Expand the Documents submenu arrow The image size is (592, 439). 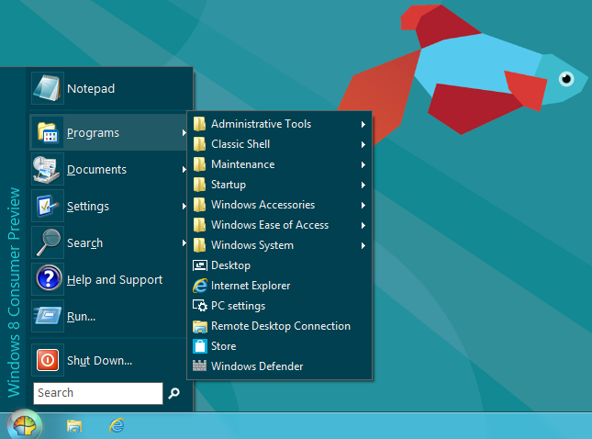[184, 170]
